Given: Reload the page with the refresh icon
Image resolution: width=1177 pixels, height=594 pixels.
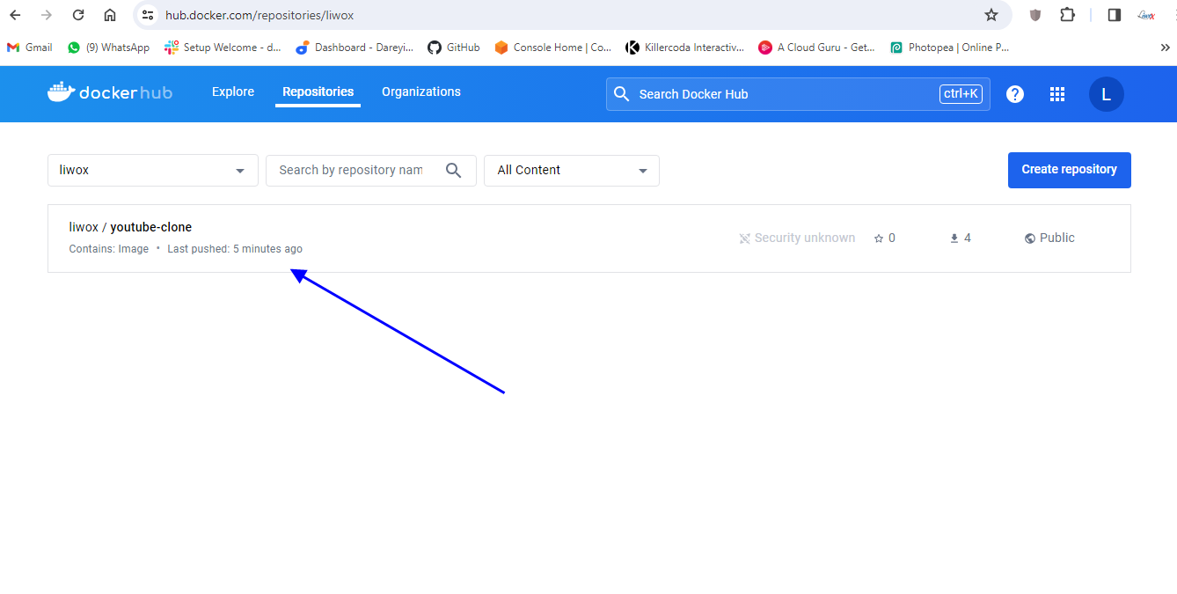Looking at the screenshot, I should [x=78, y=15].
